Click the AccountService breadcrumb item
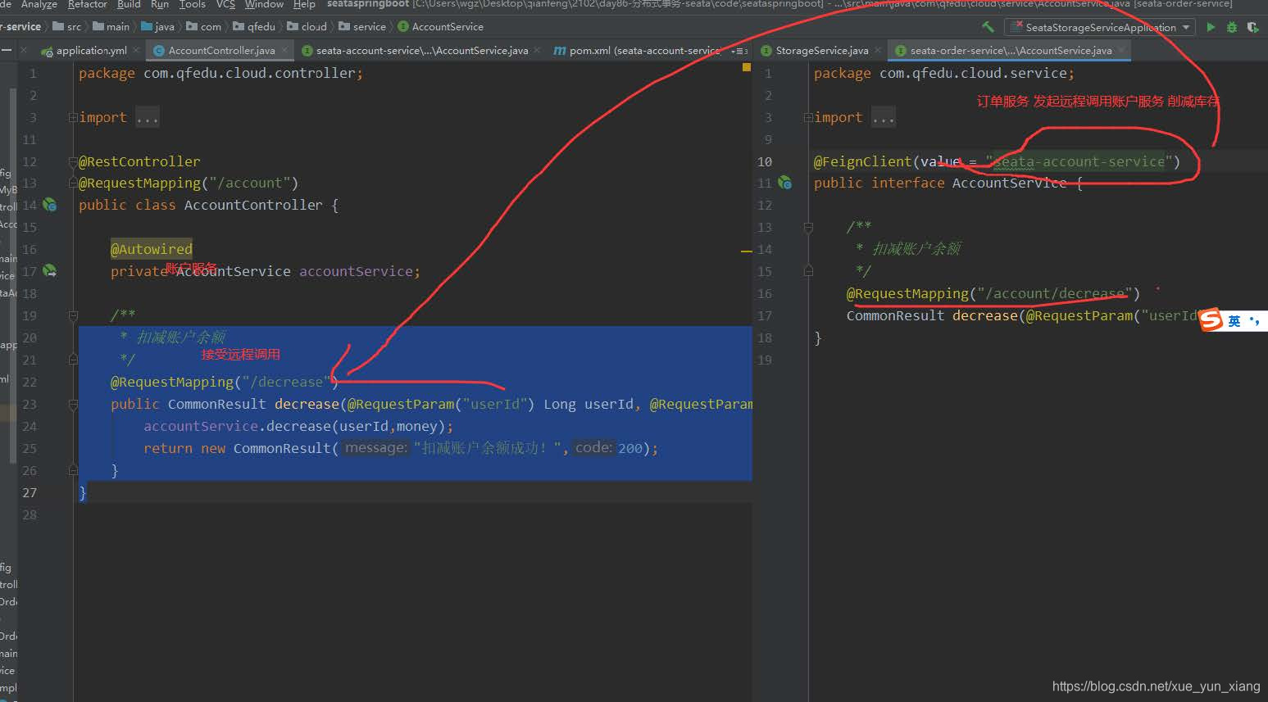This screenshot has width=1268, height=702. [x=441, y=27]
